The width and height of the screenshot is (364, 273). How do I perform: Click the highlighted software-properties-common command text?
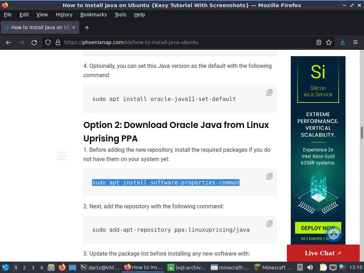(x=166, y=182)
